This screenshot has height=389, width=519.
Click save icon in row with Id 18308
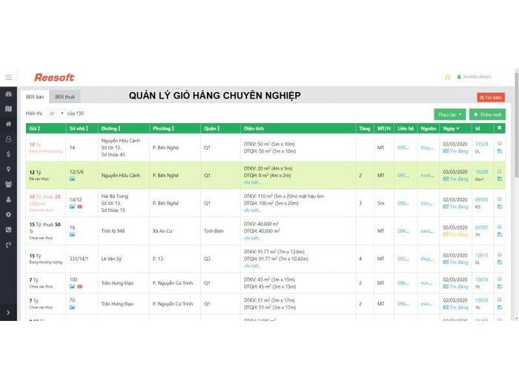tap(500, 179)
